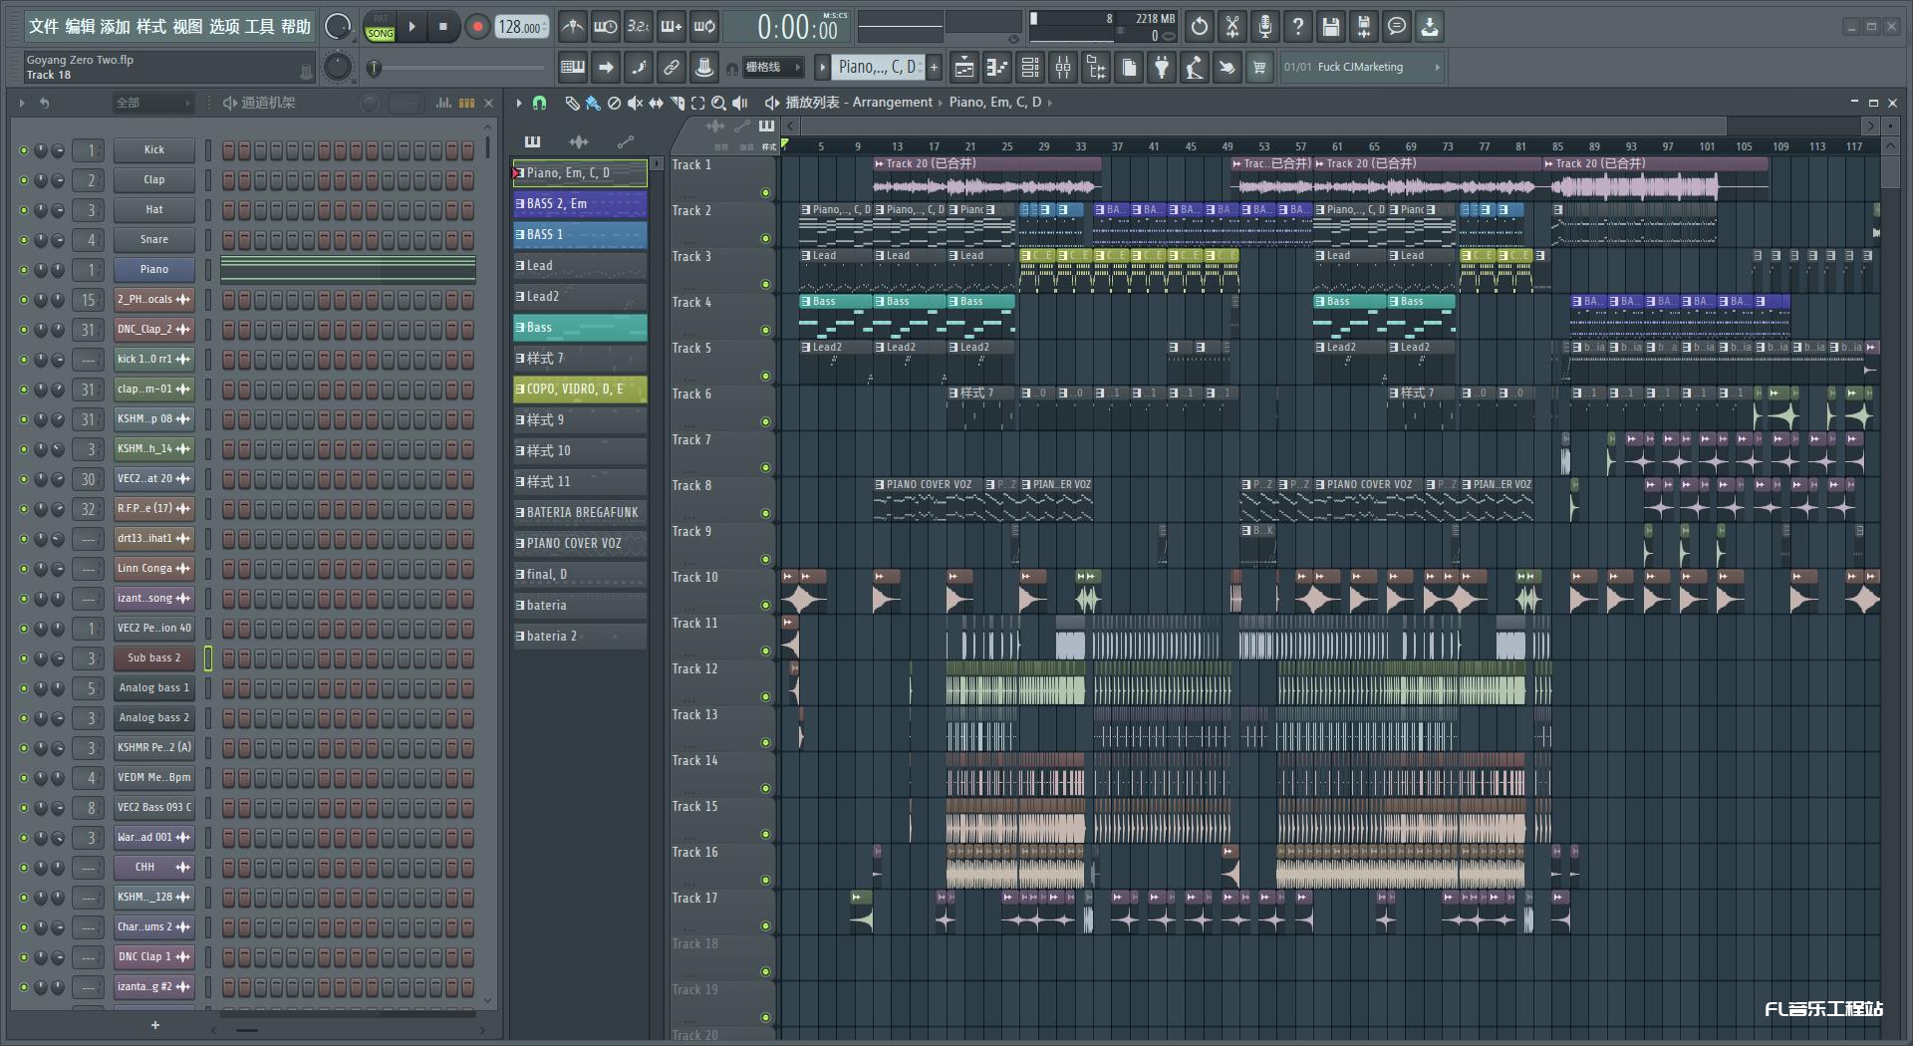Toggle Track 1 mute light in playlist

[765, 192]
